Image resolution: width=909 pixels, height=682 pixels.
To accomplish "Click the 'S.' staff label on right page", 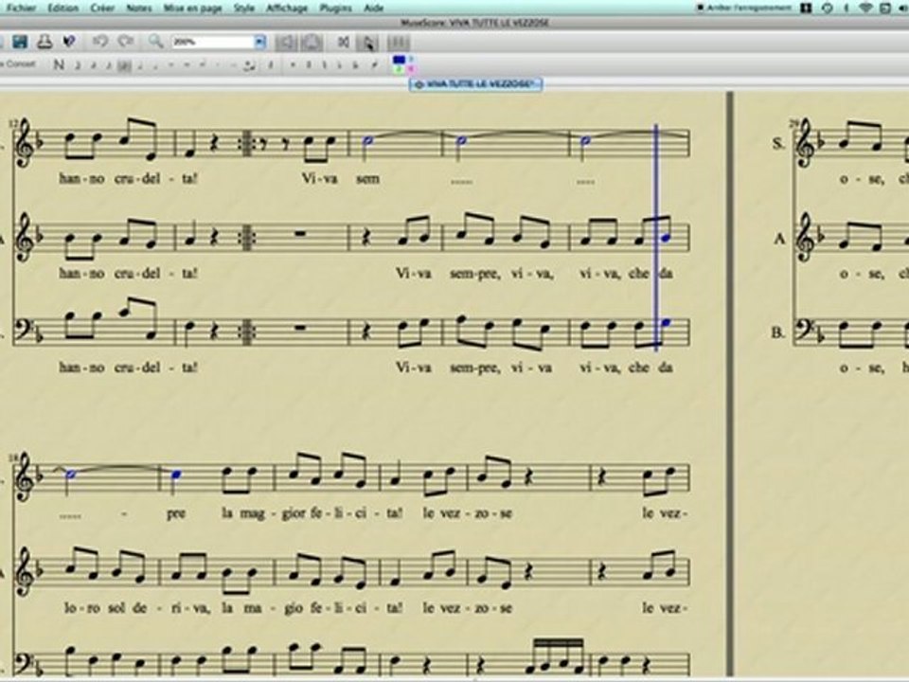I will [779, 143].
